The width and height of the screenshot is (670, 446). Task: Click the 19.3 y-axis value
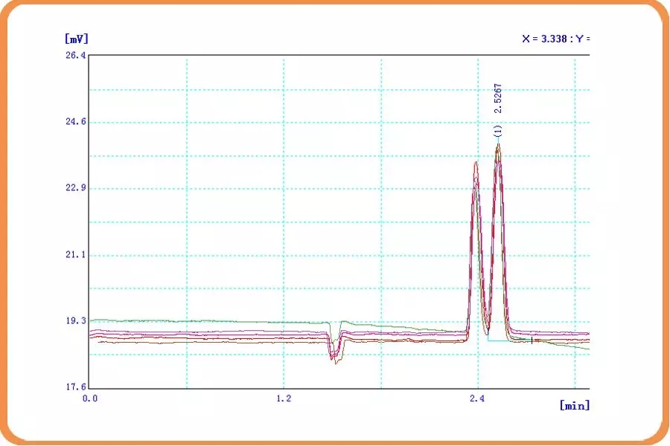76,320
